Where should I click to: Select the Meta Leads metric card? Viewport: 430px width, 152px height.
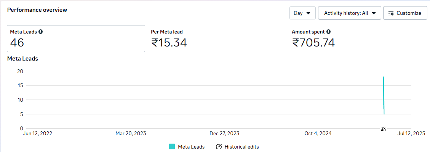click(76, 38)
